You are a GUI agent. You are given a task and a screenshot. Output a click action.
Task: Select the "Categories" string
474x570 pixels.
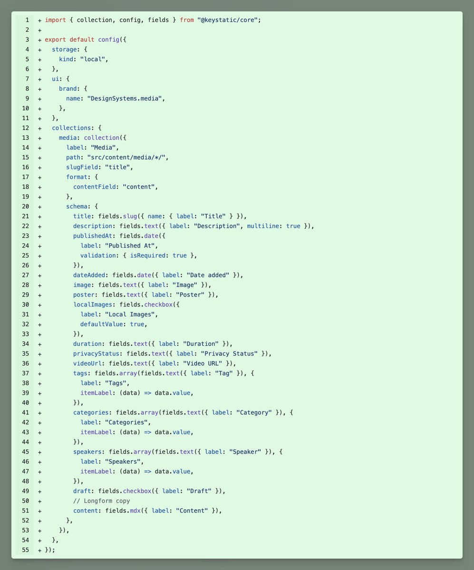(126, 422)
